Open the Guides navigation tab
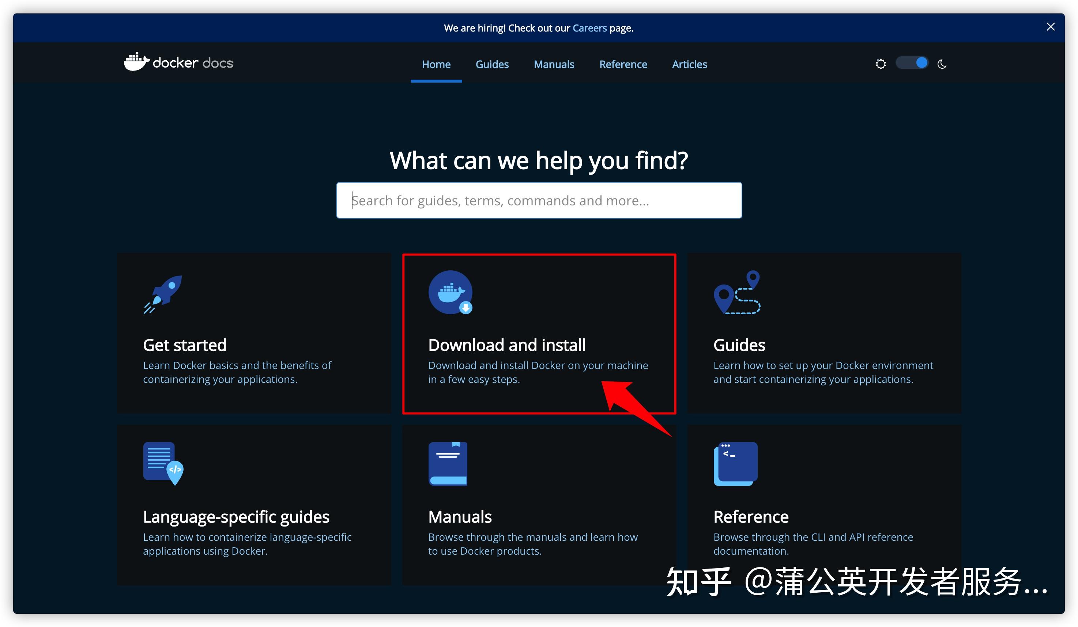1078x627 pixels. (492, 65)
